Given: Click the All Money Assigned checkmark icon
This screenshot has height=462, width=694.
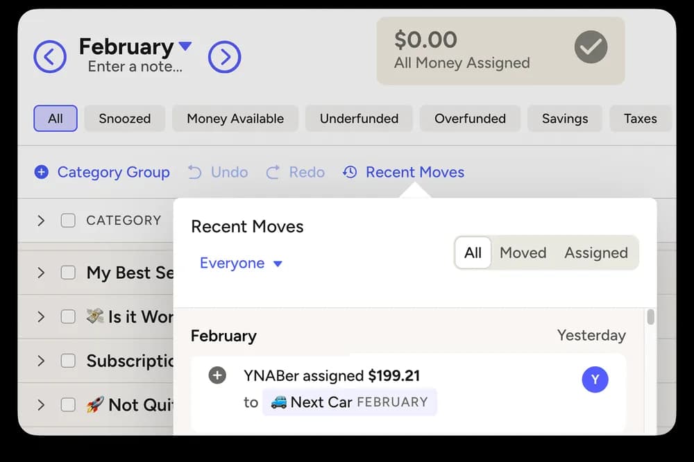Looking at the screenshot, I should point(591,47).
